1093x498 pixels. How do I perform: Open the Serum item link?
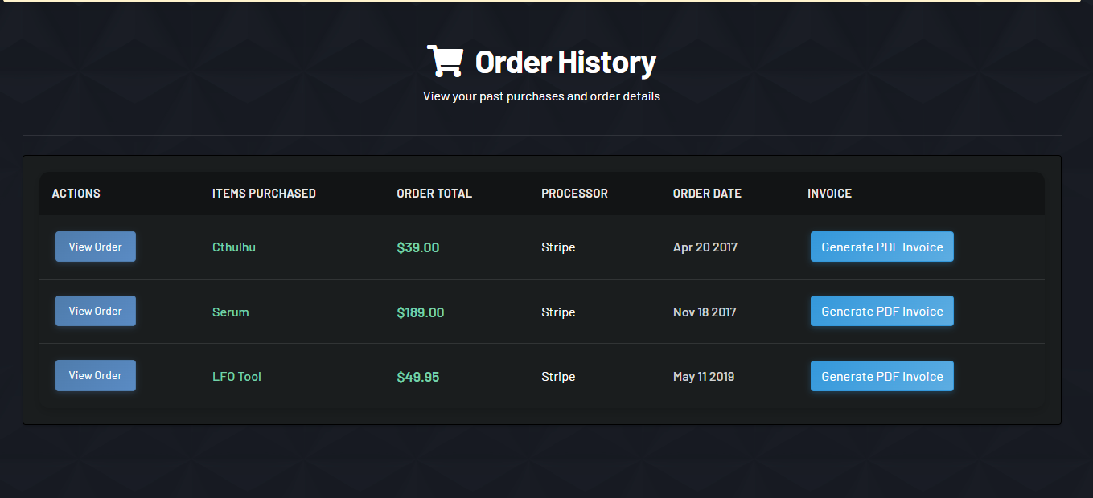pyautogui.click(x=231, y=312)
